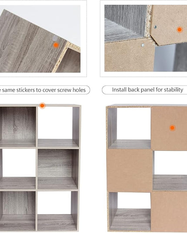The width and height of the screenshot is (187, 233).
Task: Click the orange dot on the brown back panel
Action: [172, 128]
